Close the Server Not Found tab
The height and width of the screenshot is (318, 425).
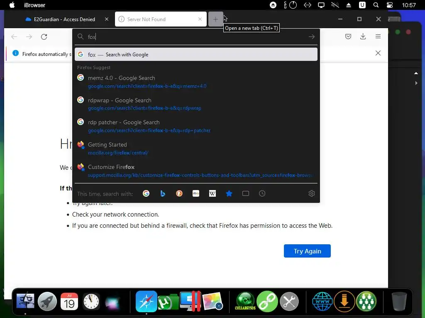(x=200, y=19)
